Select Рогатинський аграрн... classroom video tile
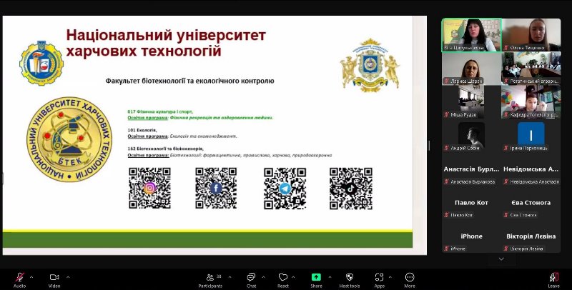This screenshot has height=290, width=572. (531, 69)
